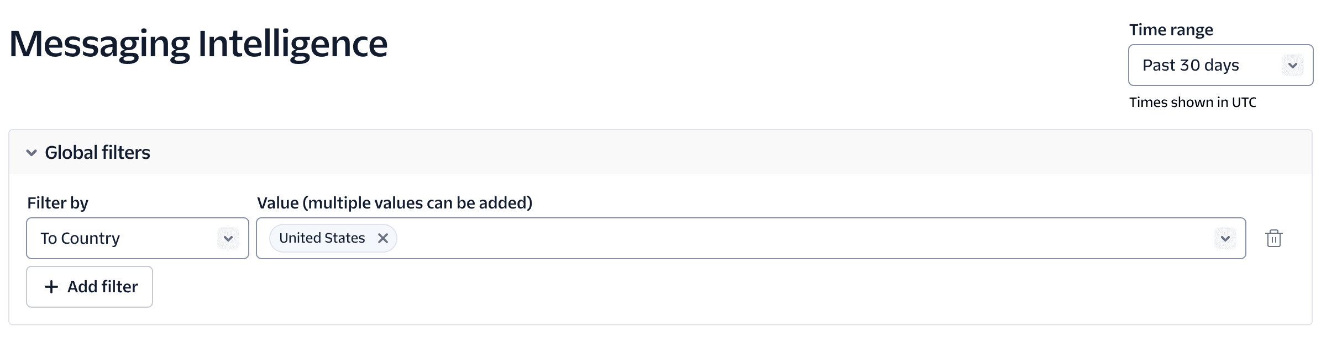
Task: Click the To Country selected text
Action: (80, 238)
